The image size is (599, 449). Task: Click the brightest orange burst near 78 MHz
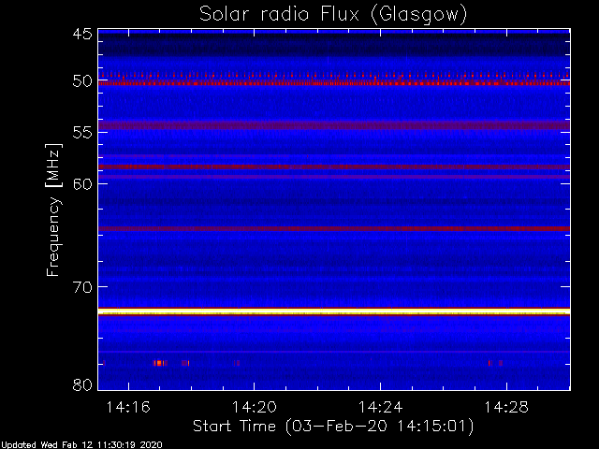point(159,363)
